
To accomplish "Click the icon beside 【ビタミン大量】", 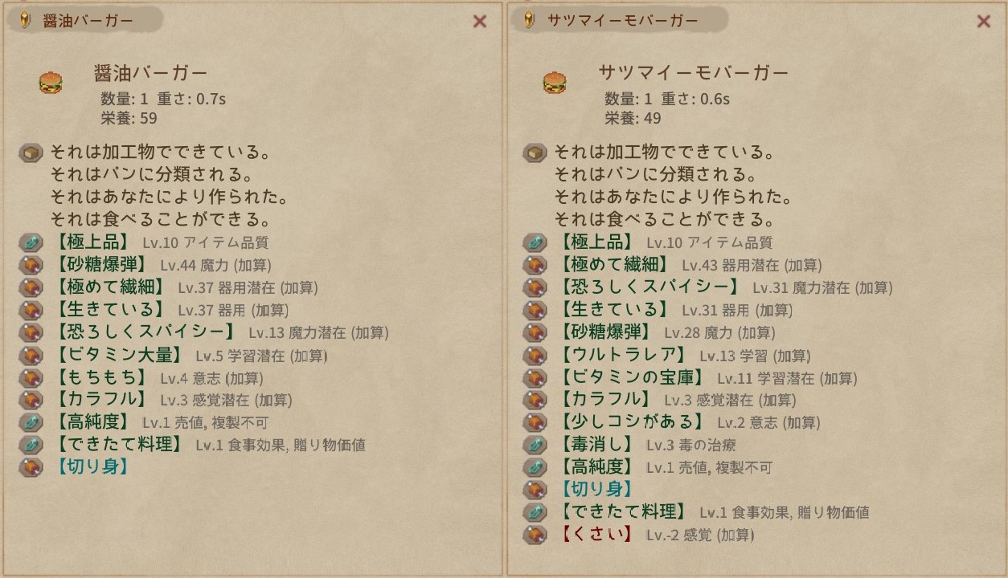I will 31,355.
